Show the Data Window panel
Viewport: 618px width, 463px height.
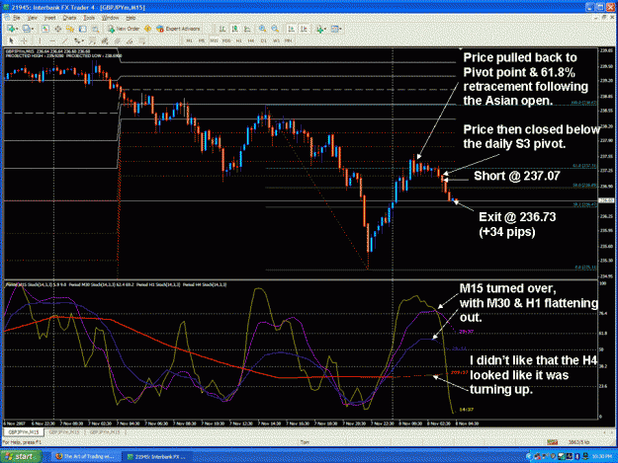point(57,29)
